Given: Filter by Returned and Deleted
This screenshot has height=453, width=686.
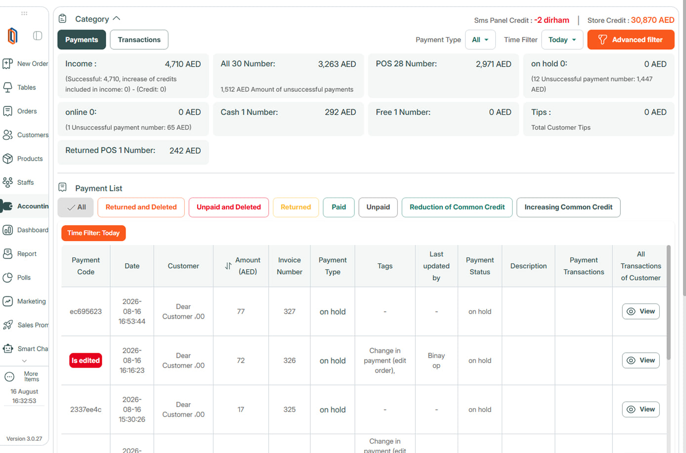Looking at the screenshot, I should tap(141, 207).
